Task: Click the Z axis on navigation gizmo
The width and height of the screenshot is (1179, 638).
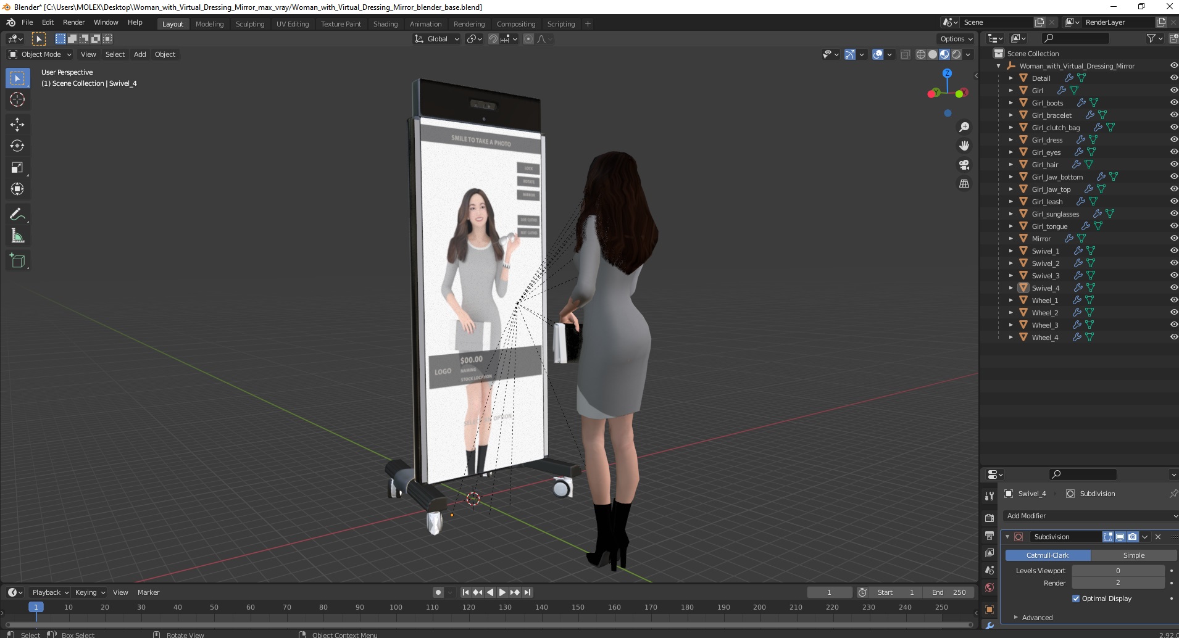Action: (x=947, y=73)
